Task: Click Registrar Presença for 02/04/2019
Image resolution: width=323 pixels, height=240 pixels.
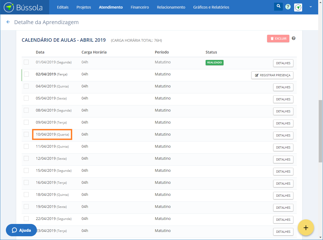Action: (x=272, y=75)
